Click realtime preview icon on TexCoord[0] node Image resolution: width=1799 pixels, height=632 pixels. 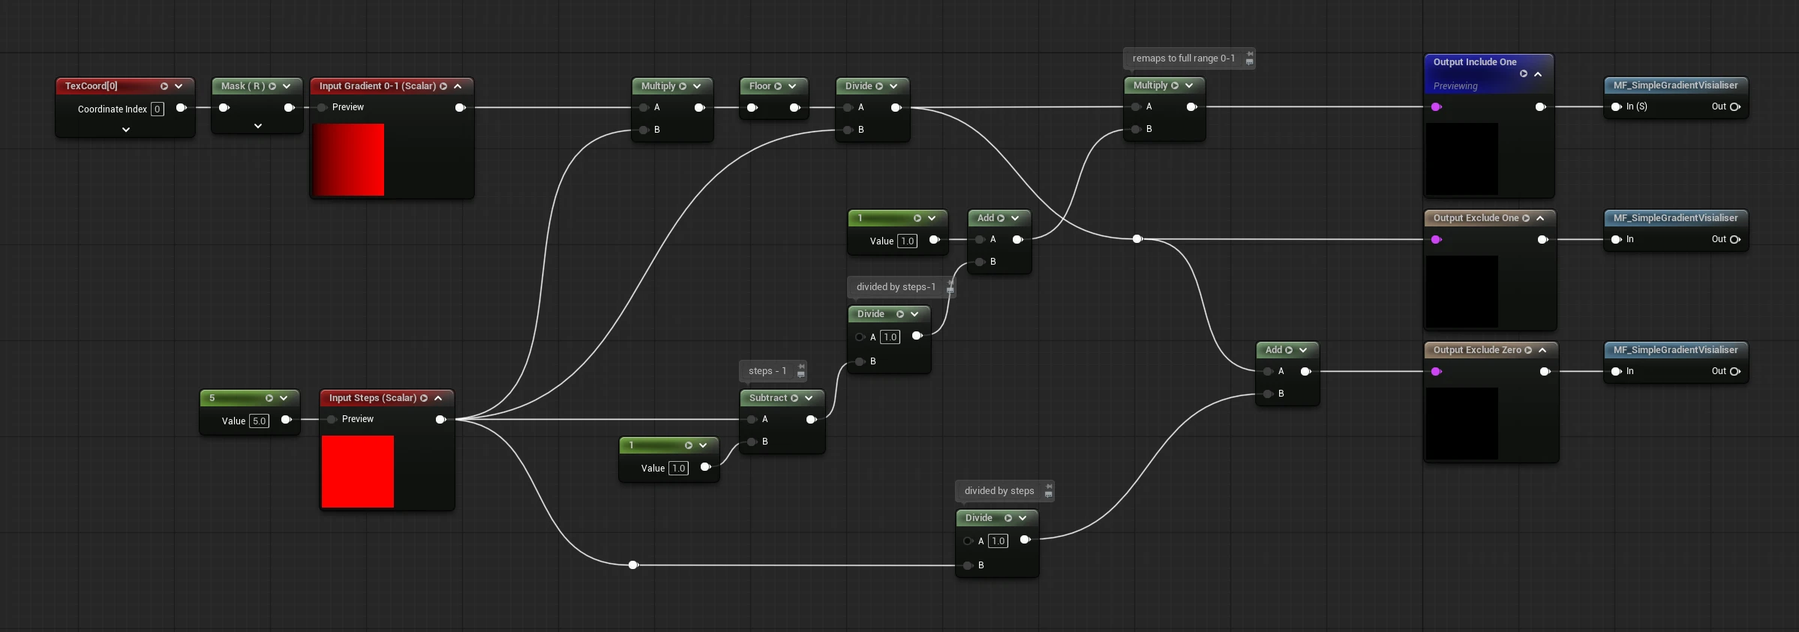pos(164,86)
